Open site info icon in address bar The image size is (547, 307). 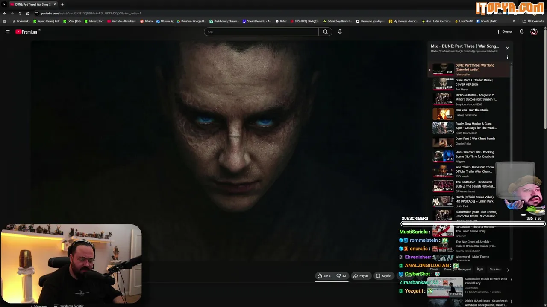(37, 13)
